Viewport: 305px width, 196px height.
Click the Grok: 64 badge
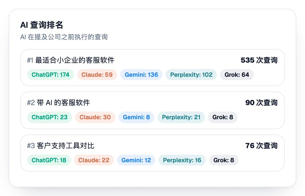coord(237,75)
